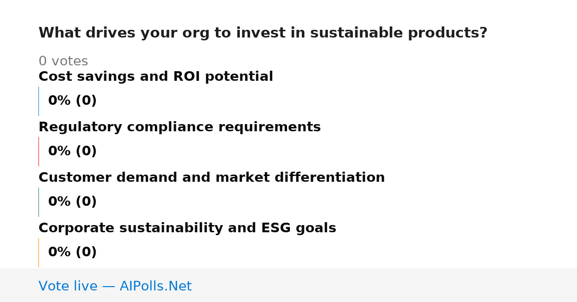Choose 'Customer demand and market differentiation' option
577x302 pixels.
pos(212,177)
